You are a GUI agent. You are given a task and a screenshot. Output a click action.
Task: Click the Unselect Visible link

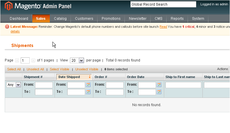pos(87,69)
